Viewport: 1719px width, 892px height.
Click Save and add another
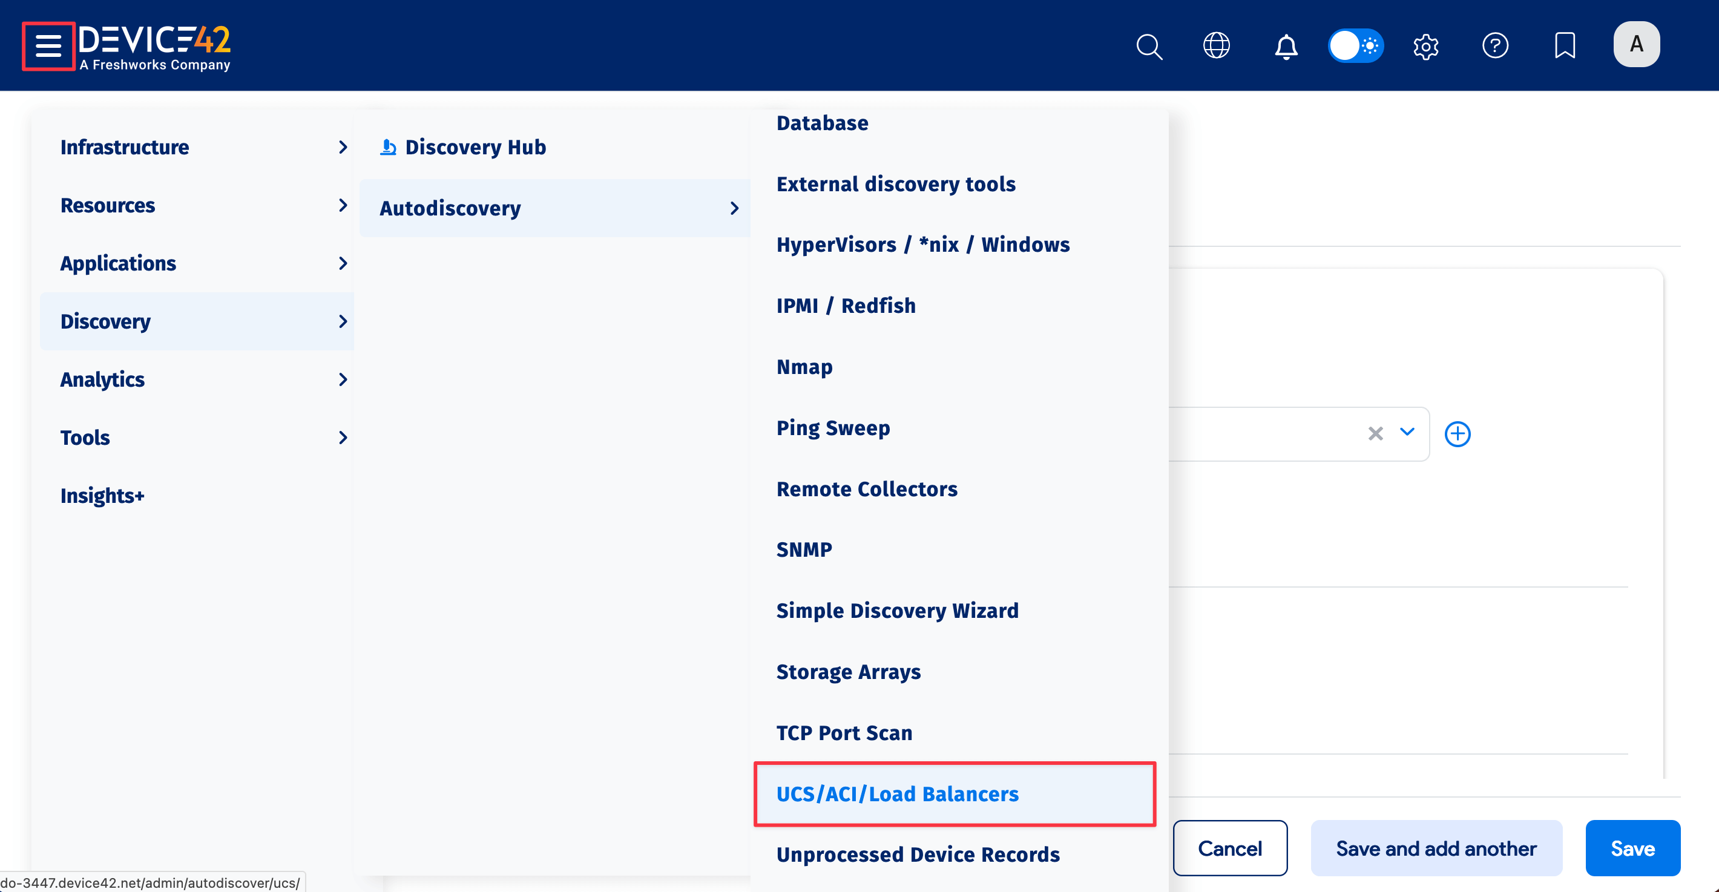(x=1435, y=848)
